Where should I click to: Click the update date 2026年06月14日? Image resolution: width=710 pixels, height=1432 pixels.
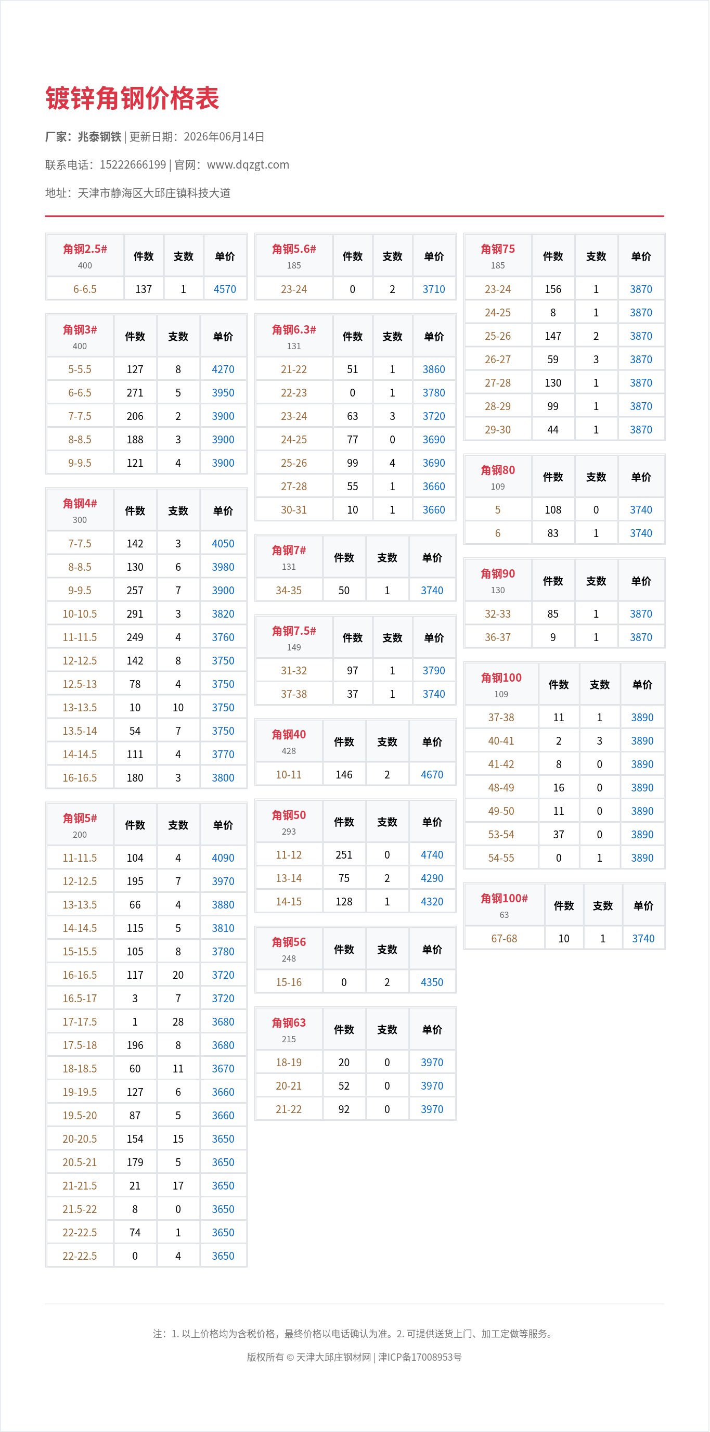[x=224, y=137]
